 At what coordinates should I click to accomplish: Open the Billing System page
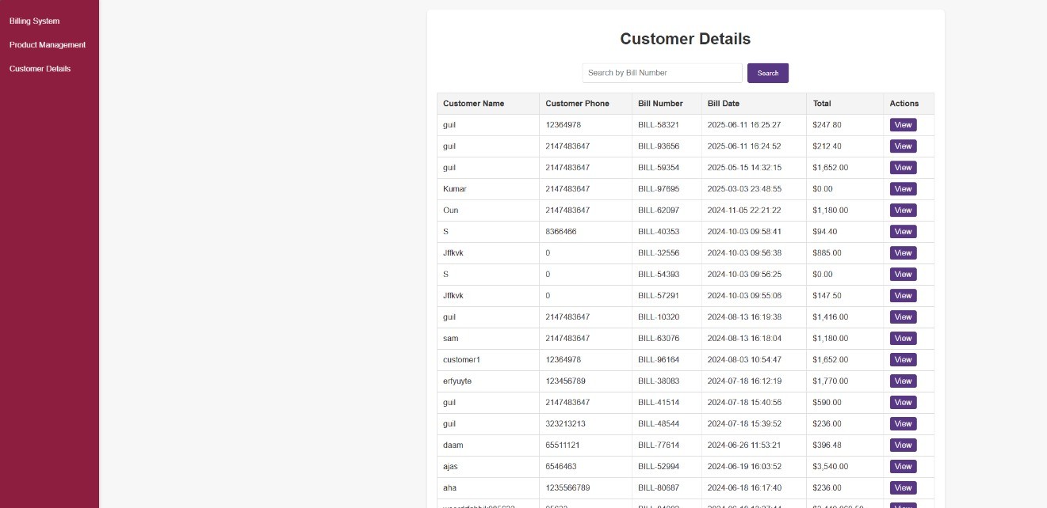[33, 21]
